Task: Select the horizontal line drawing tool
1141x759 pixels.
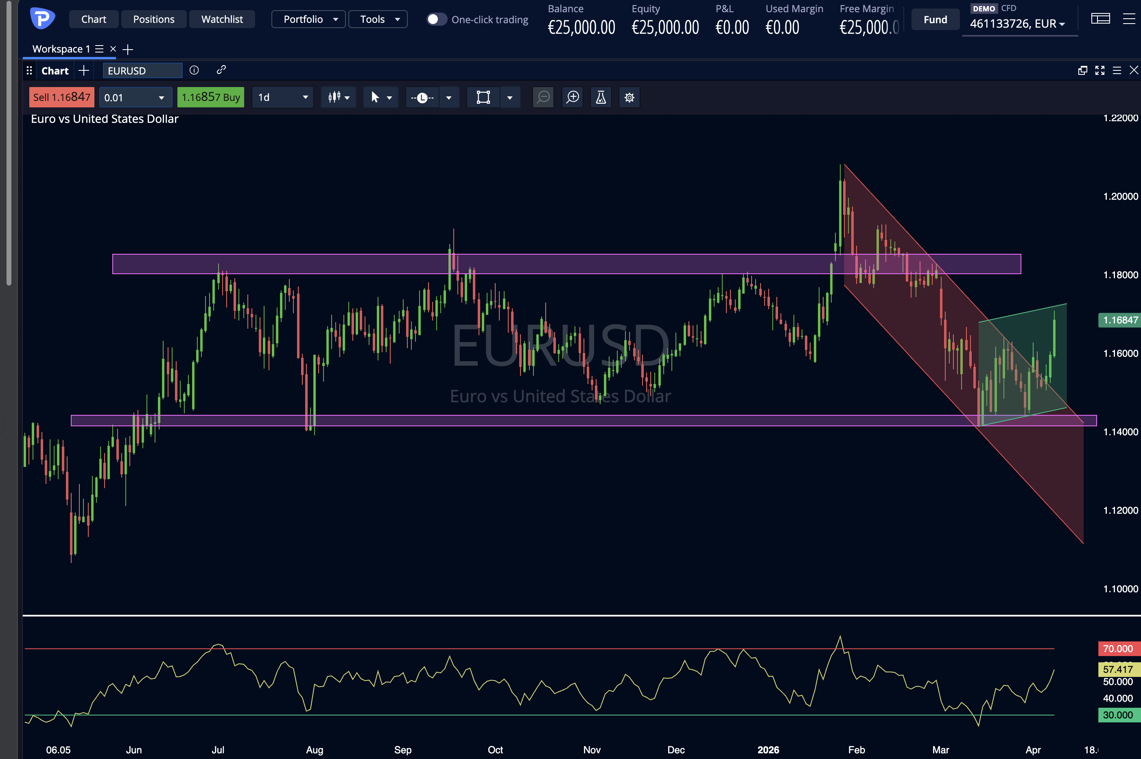Action: pos(422,97)
